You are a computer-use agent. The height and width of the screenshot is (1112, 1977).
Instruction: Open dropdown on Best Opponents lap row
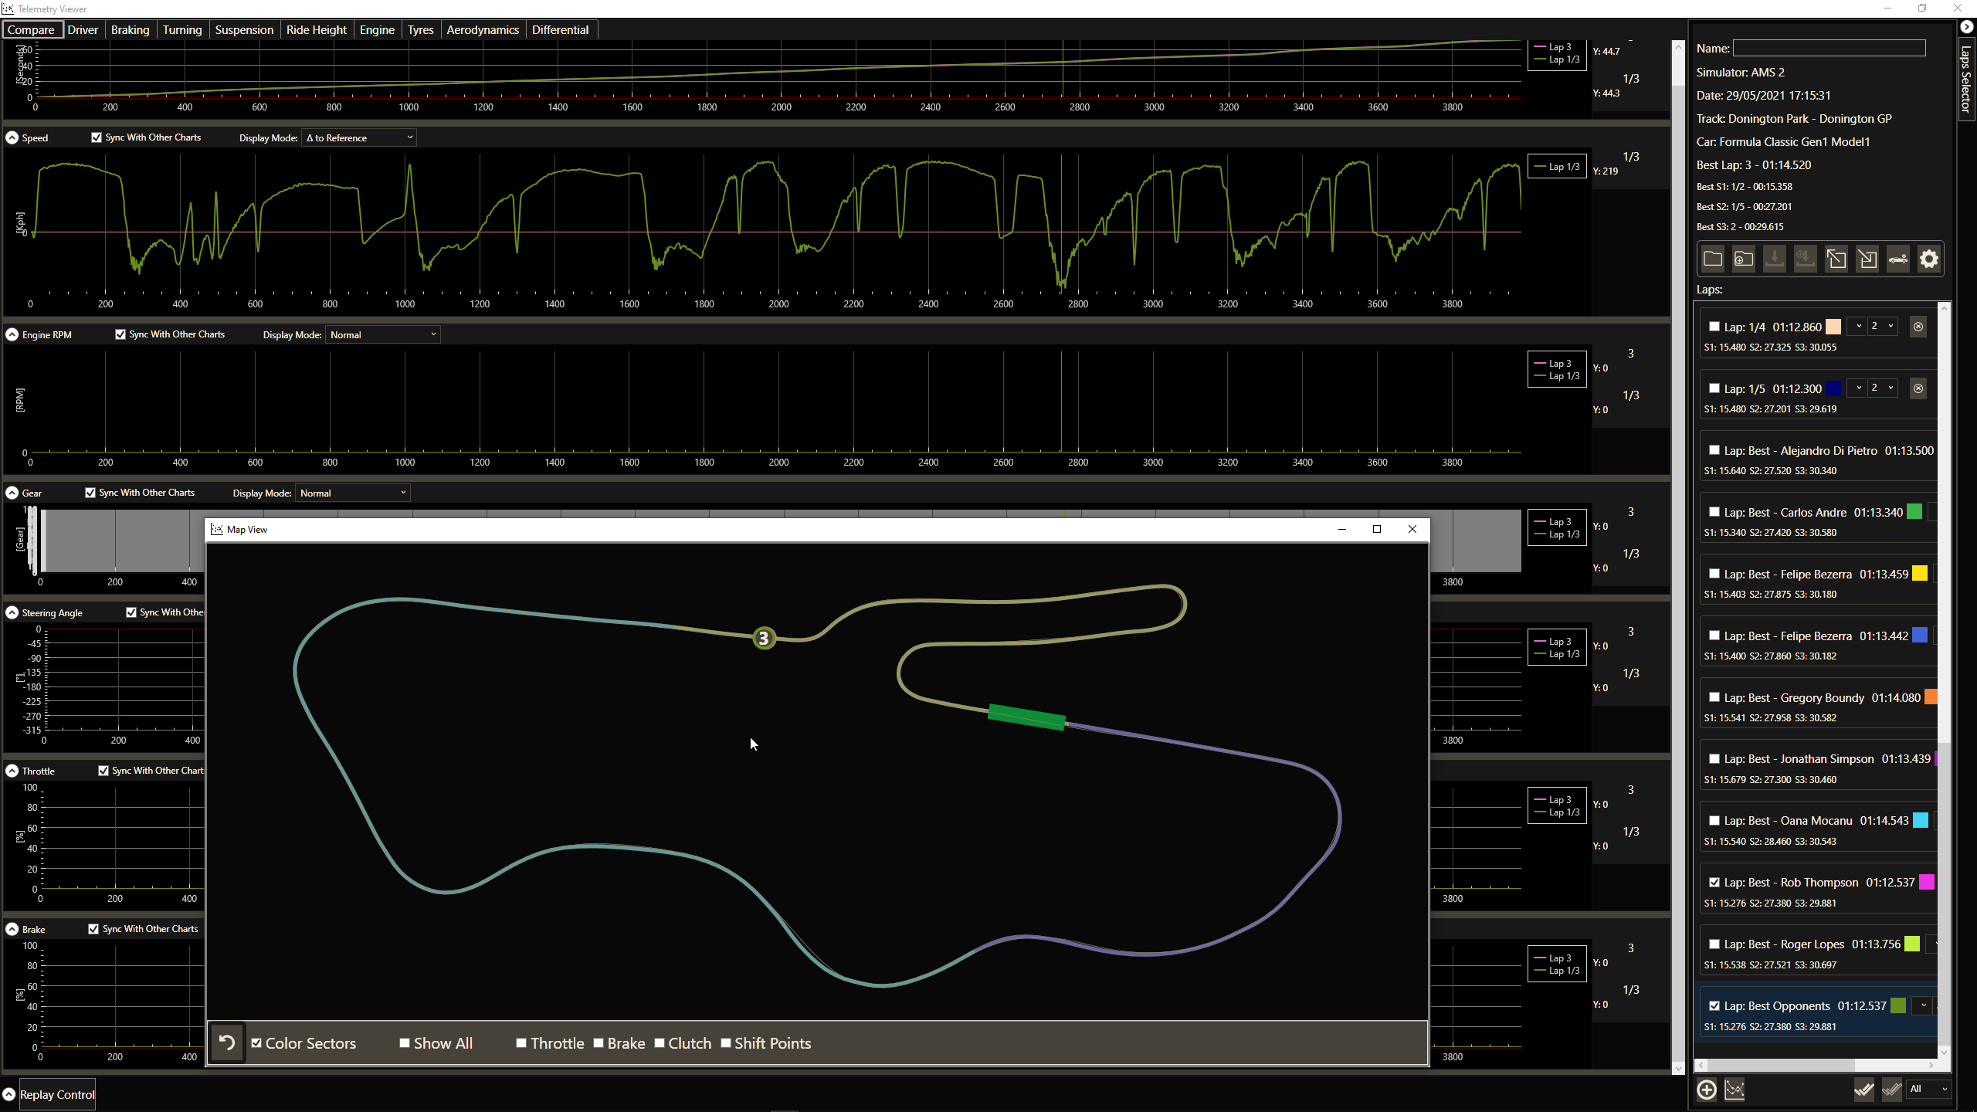pos(1923,1005)
